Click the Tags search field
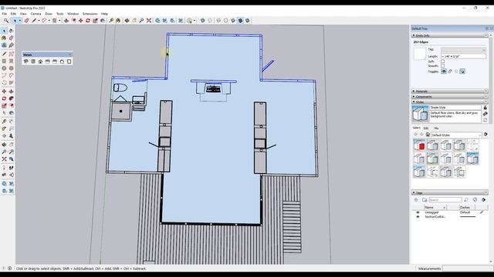The image size is (494, 277). (445, 200)
